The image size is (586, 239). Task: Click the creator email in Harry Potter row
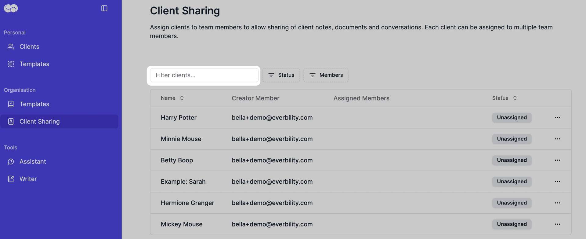tap(272, 118)
